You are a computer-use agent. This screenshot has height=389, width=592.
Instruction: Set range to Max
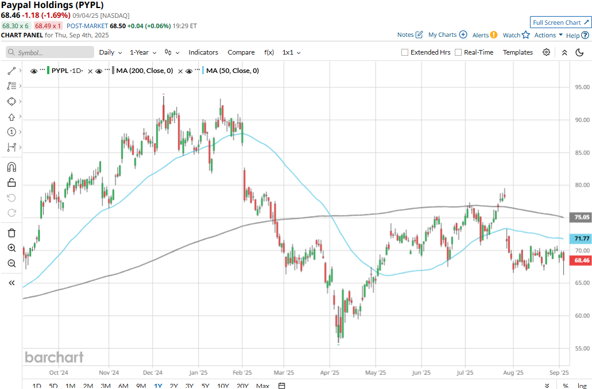[262, 386]
